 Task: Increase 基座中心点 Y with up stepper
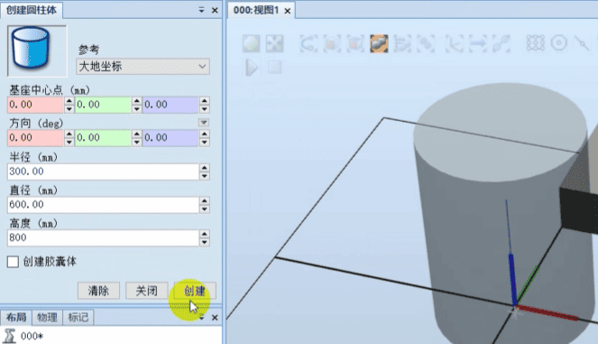tap(136, 101)
